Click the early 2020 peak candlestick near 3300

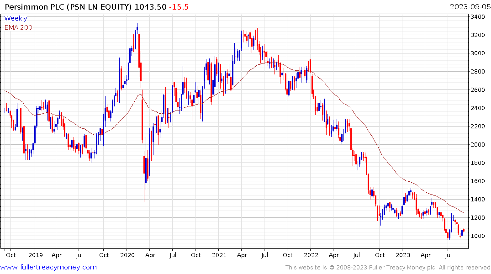[137, 28]
